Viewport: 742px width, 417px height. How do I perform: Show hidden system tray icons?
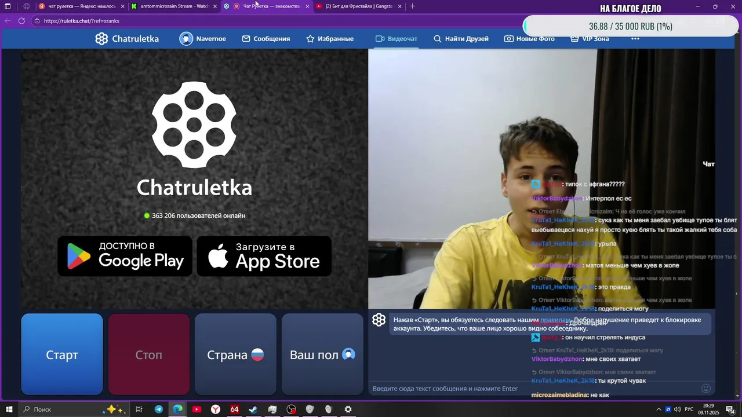point(659,409)
